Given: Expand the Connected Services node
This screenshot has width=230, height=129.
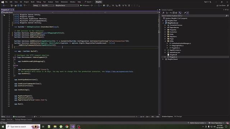Looking at the screenshot, I should 165,25.
